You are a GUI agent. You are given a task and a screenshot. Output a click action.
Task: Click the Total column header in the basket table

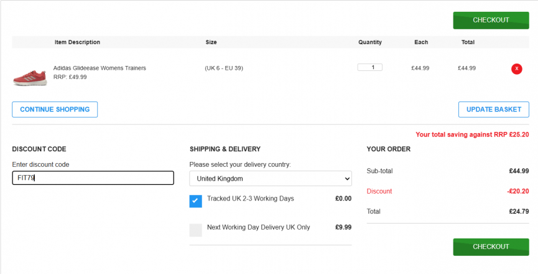coord(468,42)
